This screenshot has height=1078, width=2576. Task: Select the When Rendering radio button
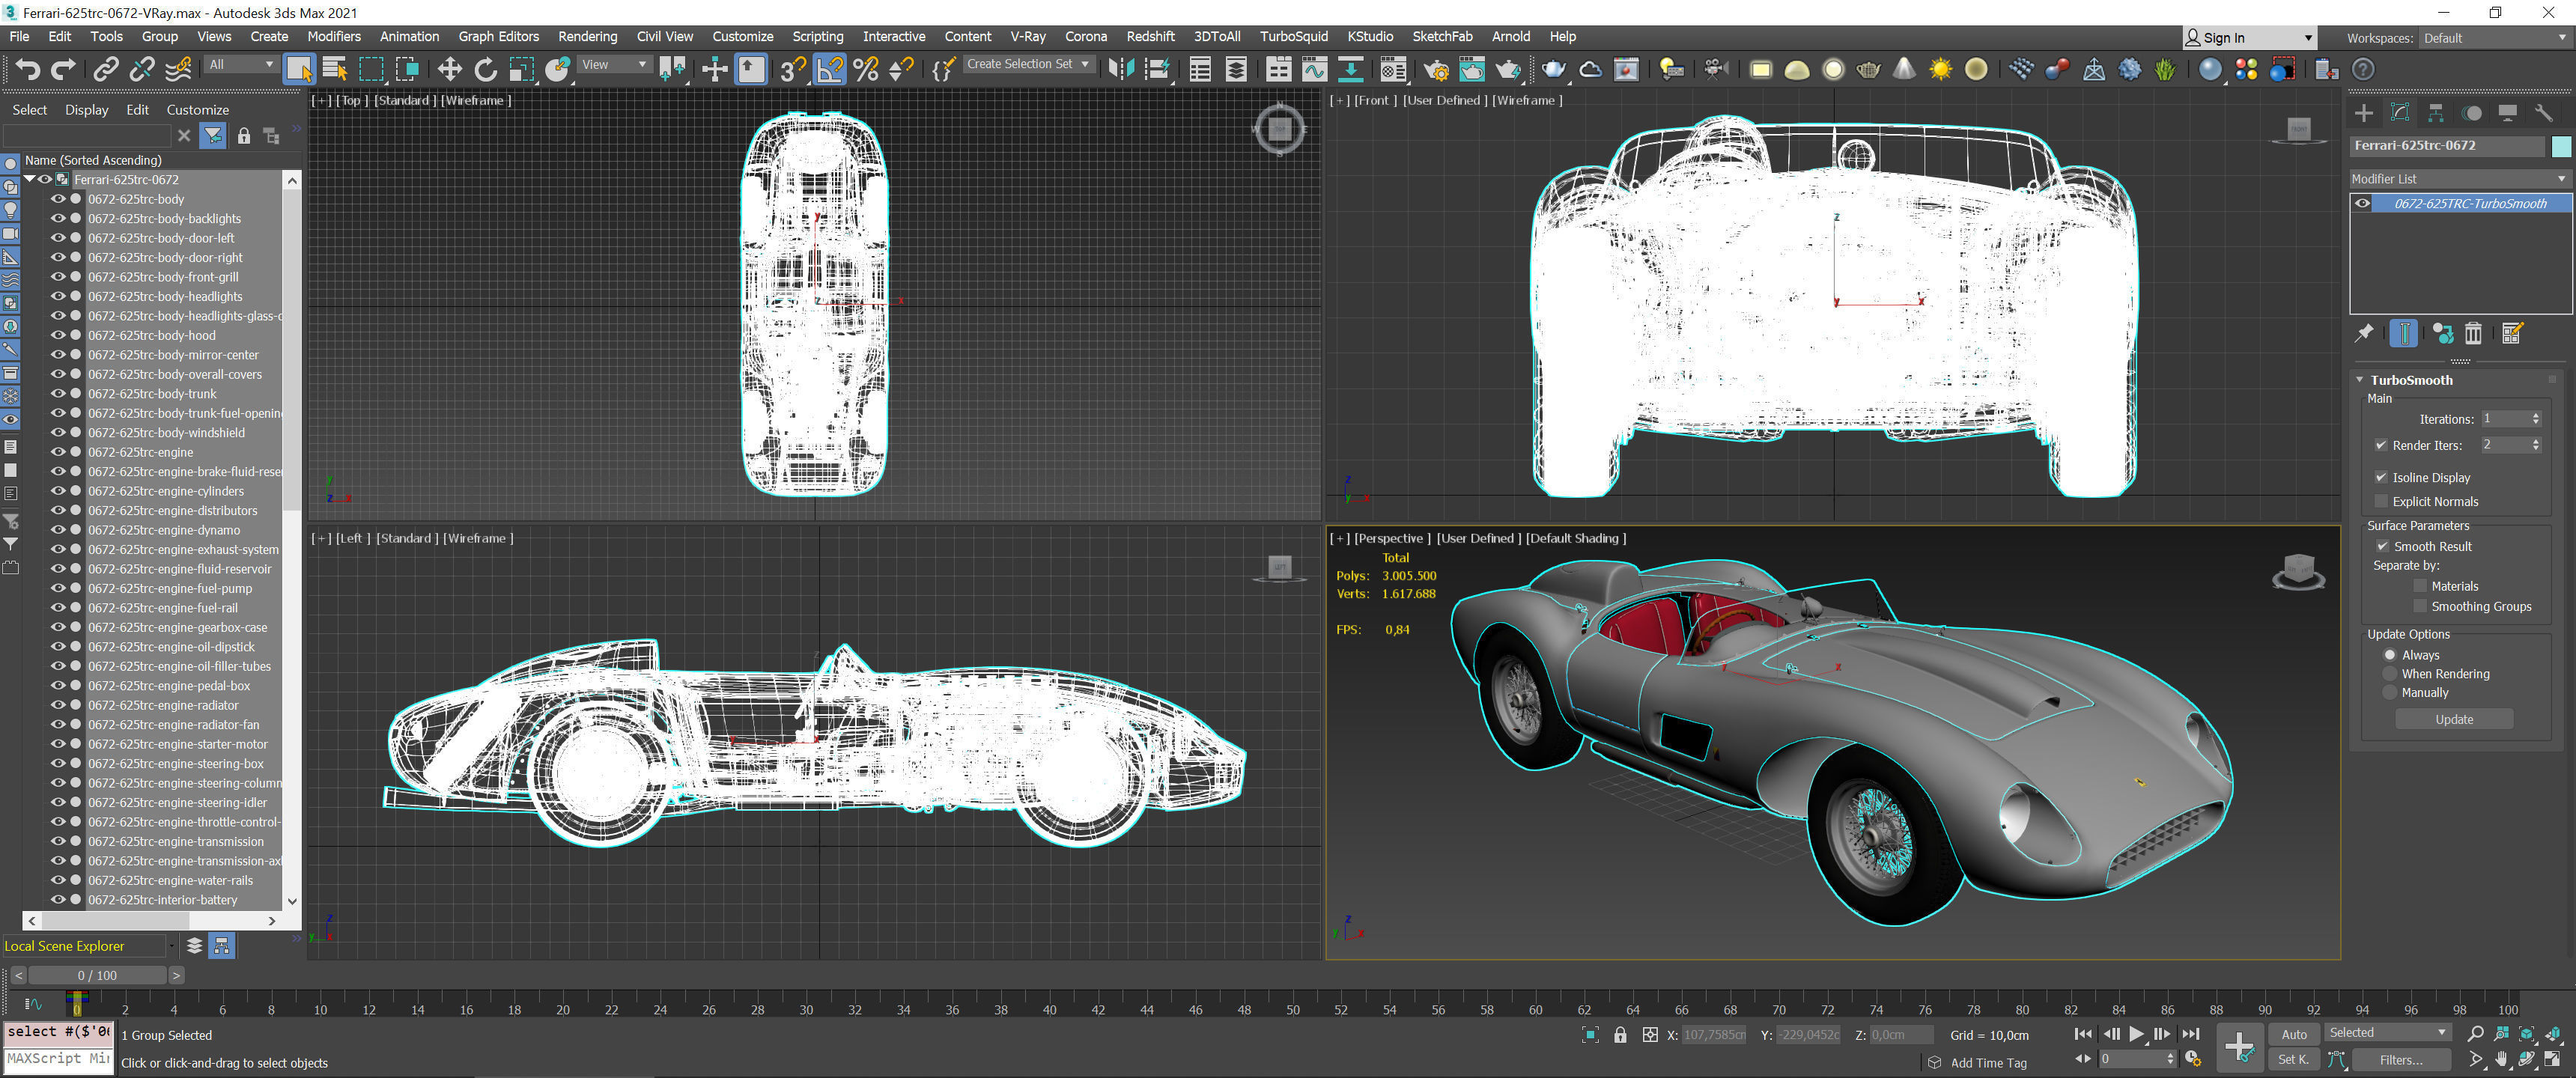click(2389, 674)
